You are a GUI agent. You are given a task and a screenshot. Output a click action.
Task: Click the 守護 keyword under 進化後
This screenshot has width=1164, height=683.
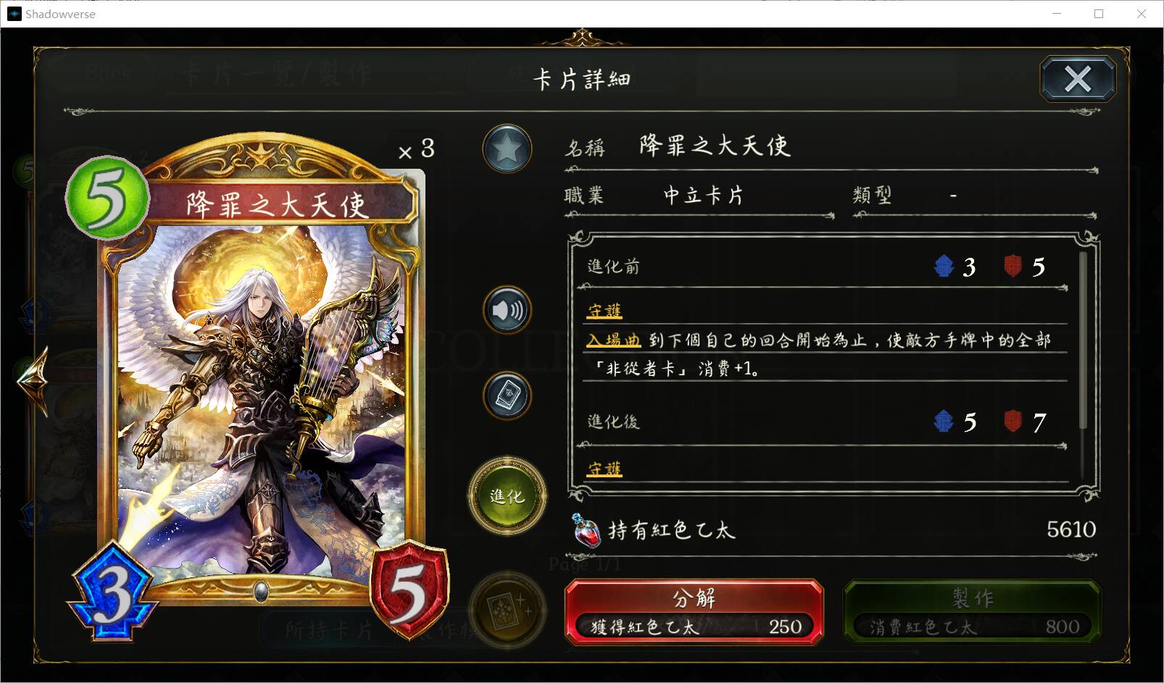pos(604,469)
